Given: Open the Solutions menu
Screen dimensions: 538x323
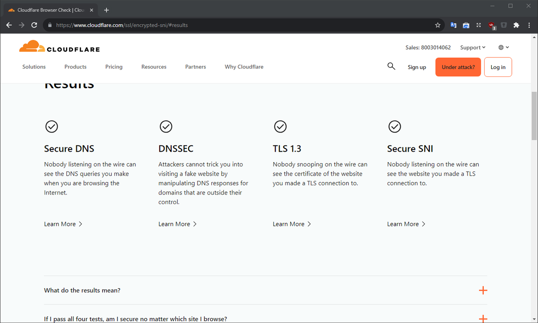Looking at the screenshot, I should [x=34, y=67].
